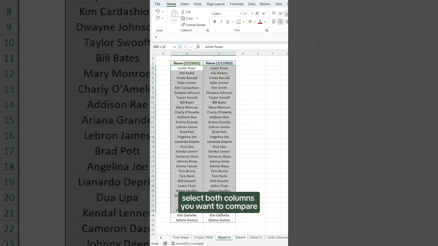Open the Review ribbon tab
438x246 pixels.
click(x=265, y=4)
